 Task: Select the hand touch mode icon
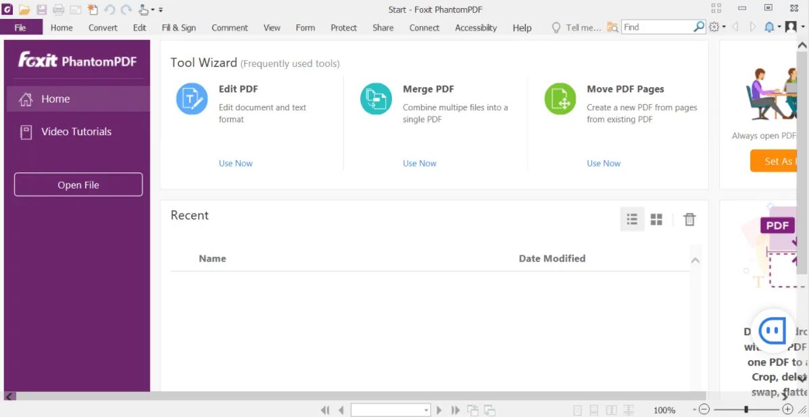tap(144, 9)
